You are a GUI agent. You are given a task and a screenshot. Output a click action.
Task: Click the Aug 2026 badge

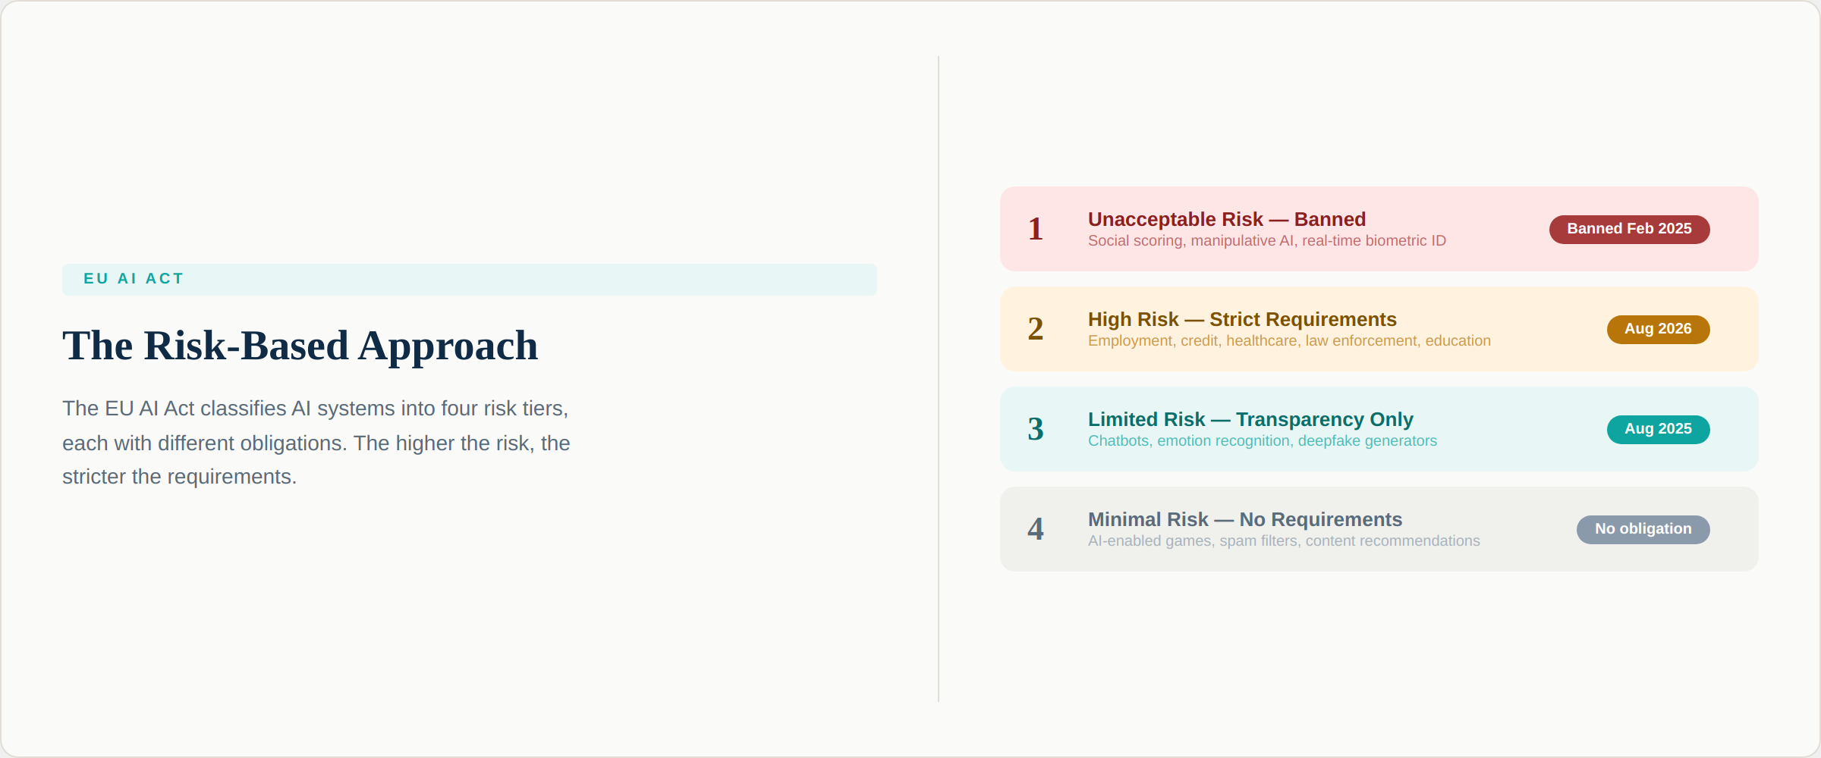coord(1658,329)
